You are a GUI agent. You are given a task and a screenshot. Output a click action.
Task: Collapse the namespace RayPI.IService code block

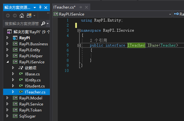point(79,31)
